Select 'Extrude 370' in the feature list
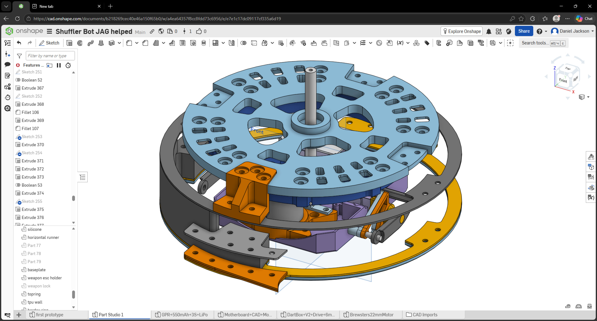The height and width of the screenshot is (321, 597). 33,145
